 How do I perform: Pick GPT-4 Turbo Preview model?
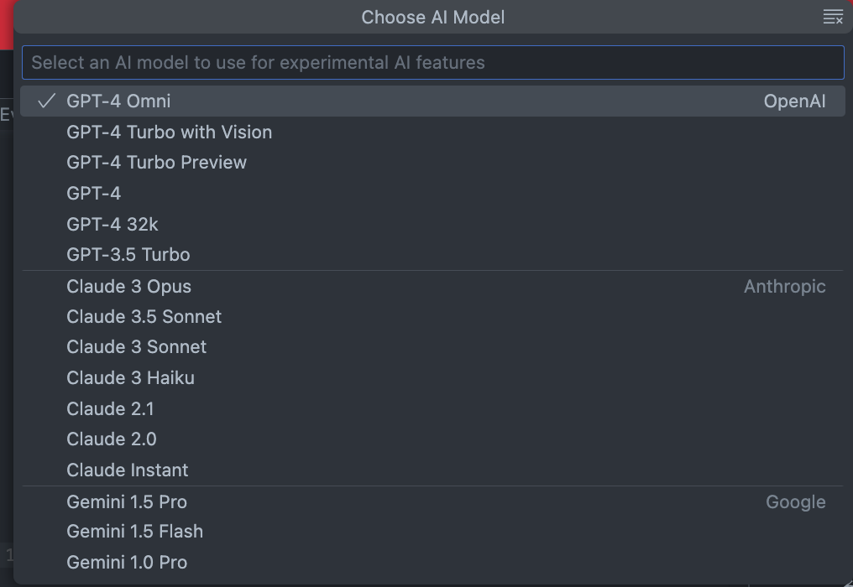[x=156, y=163]
